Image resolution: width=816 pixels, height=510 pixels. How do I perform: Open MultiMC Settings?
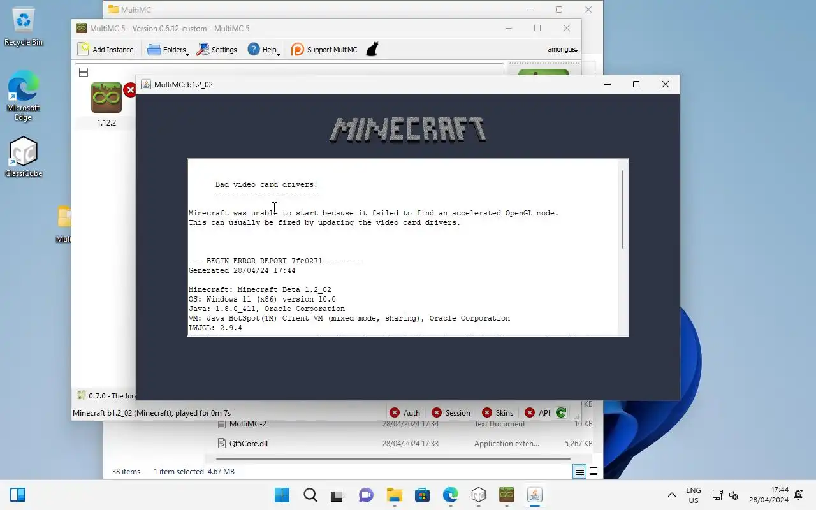tap(217, 49)
